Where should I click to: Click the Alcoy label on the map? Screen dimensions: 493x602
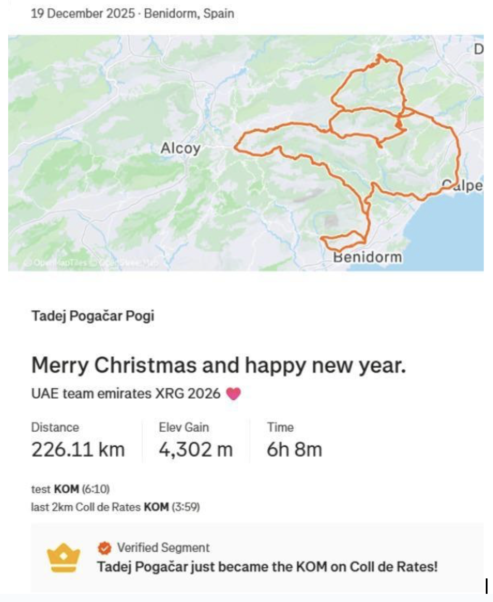[x=180, y=148]
